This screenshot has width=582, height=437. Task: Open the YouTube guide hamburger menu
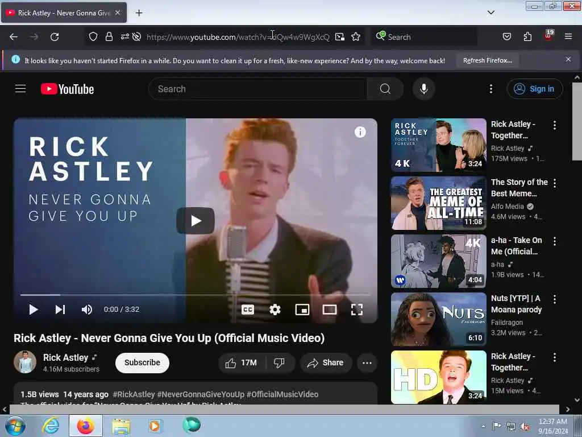20,89
